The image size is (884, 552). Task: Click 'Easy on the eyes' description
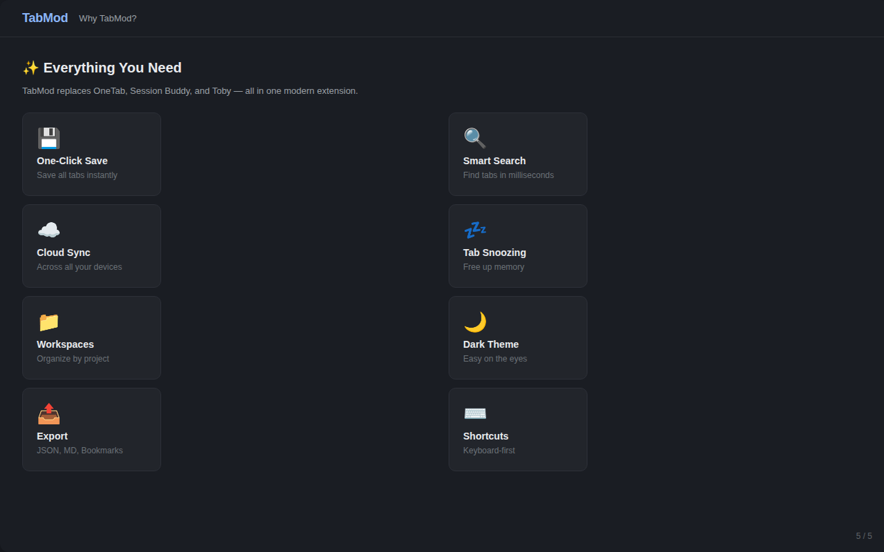[495, 359]
